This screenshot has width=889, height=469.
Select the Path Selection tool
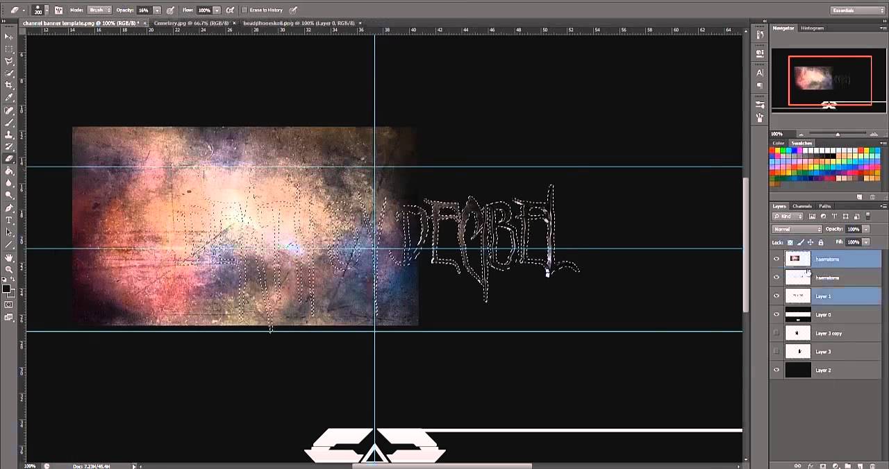coord(9,232)
